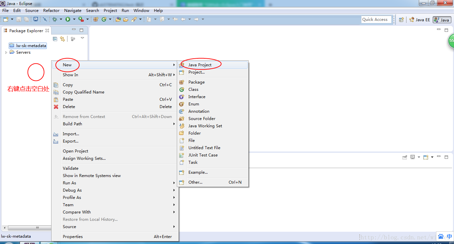Click the Previous Annotation toolbar icon
This screenshot has height=244, width=454.
coord(162,19)
